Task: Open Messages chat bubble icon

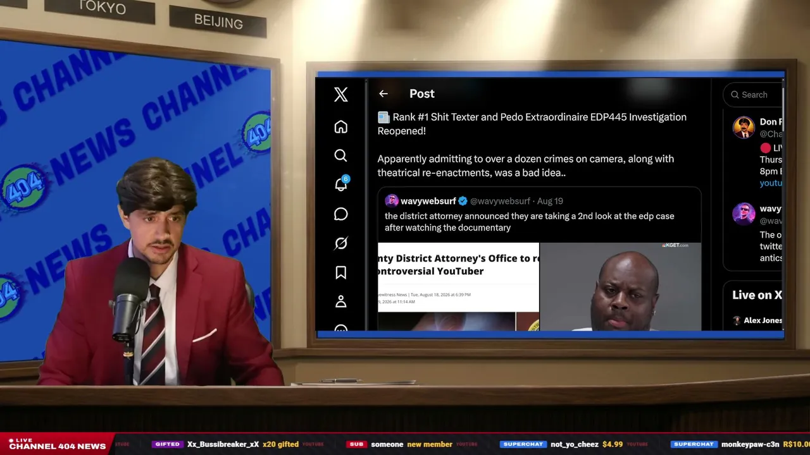Action: [x=341, y=214]
